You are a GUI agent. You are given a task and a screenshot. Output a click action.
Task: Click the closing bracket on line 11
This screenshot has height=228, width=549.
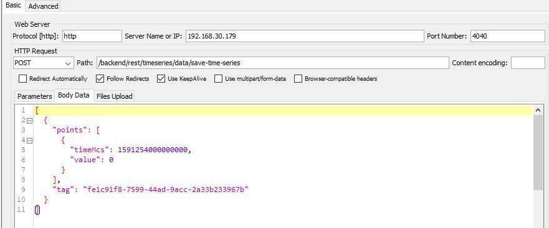37,210
